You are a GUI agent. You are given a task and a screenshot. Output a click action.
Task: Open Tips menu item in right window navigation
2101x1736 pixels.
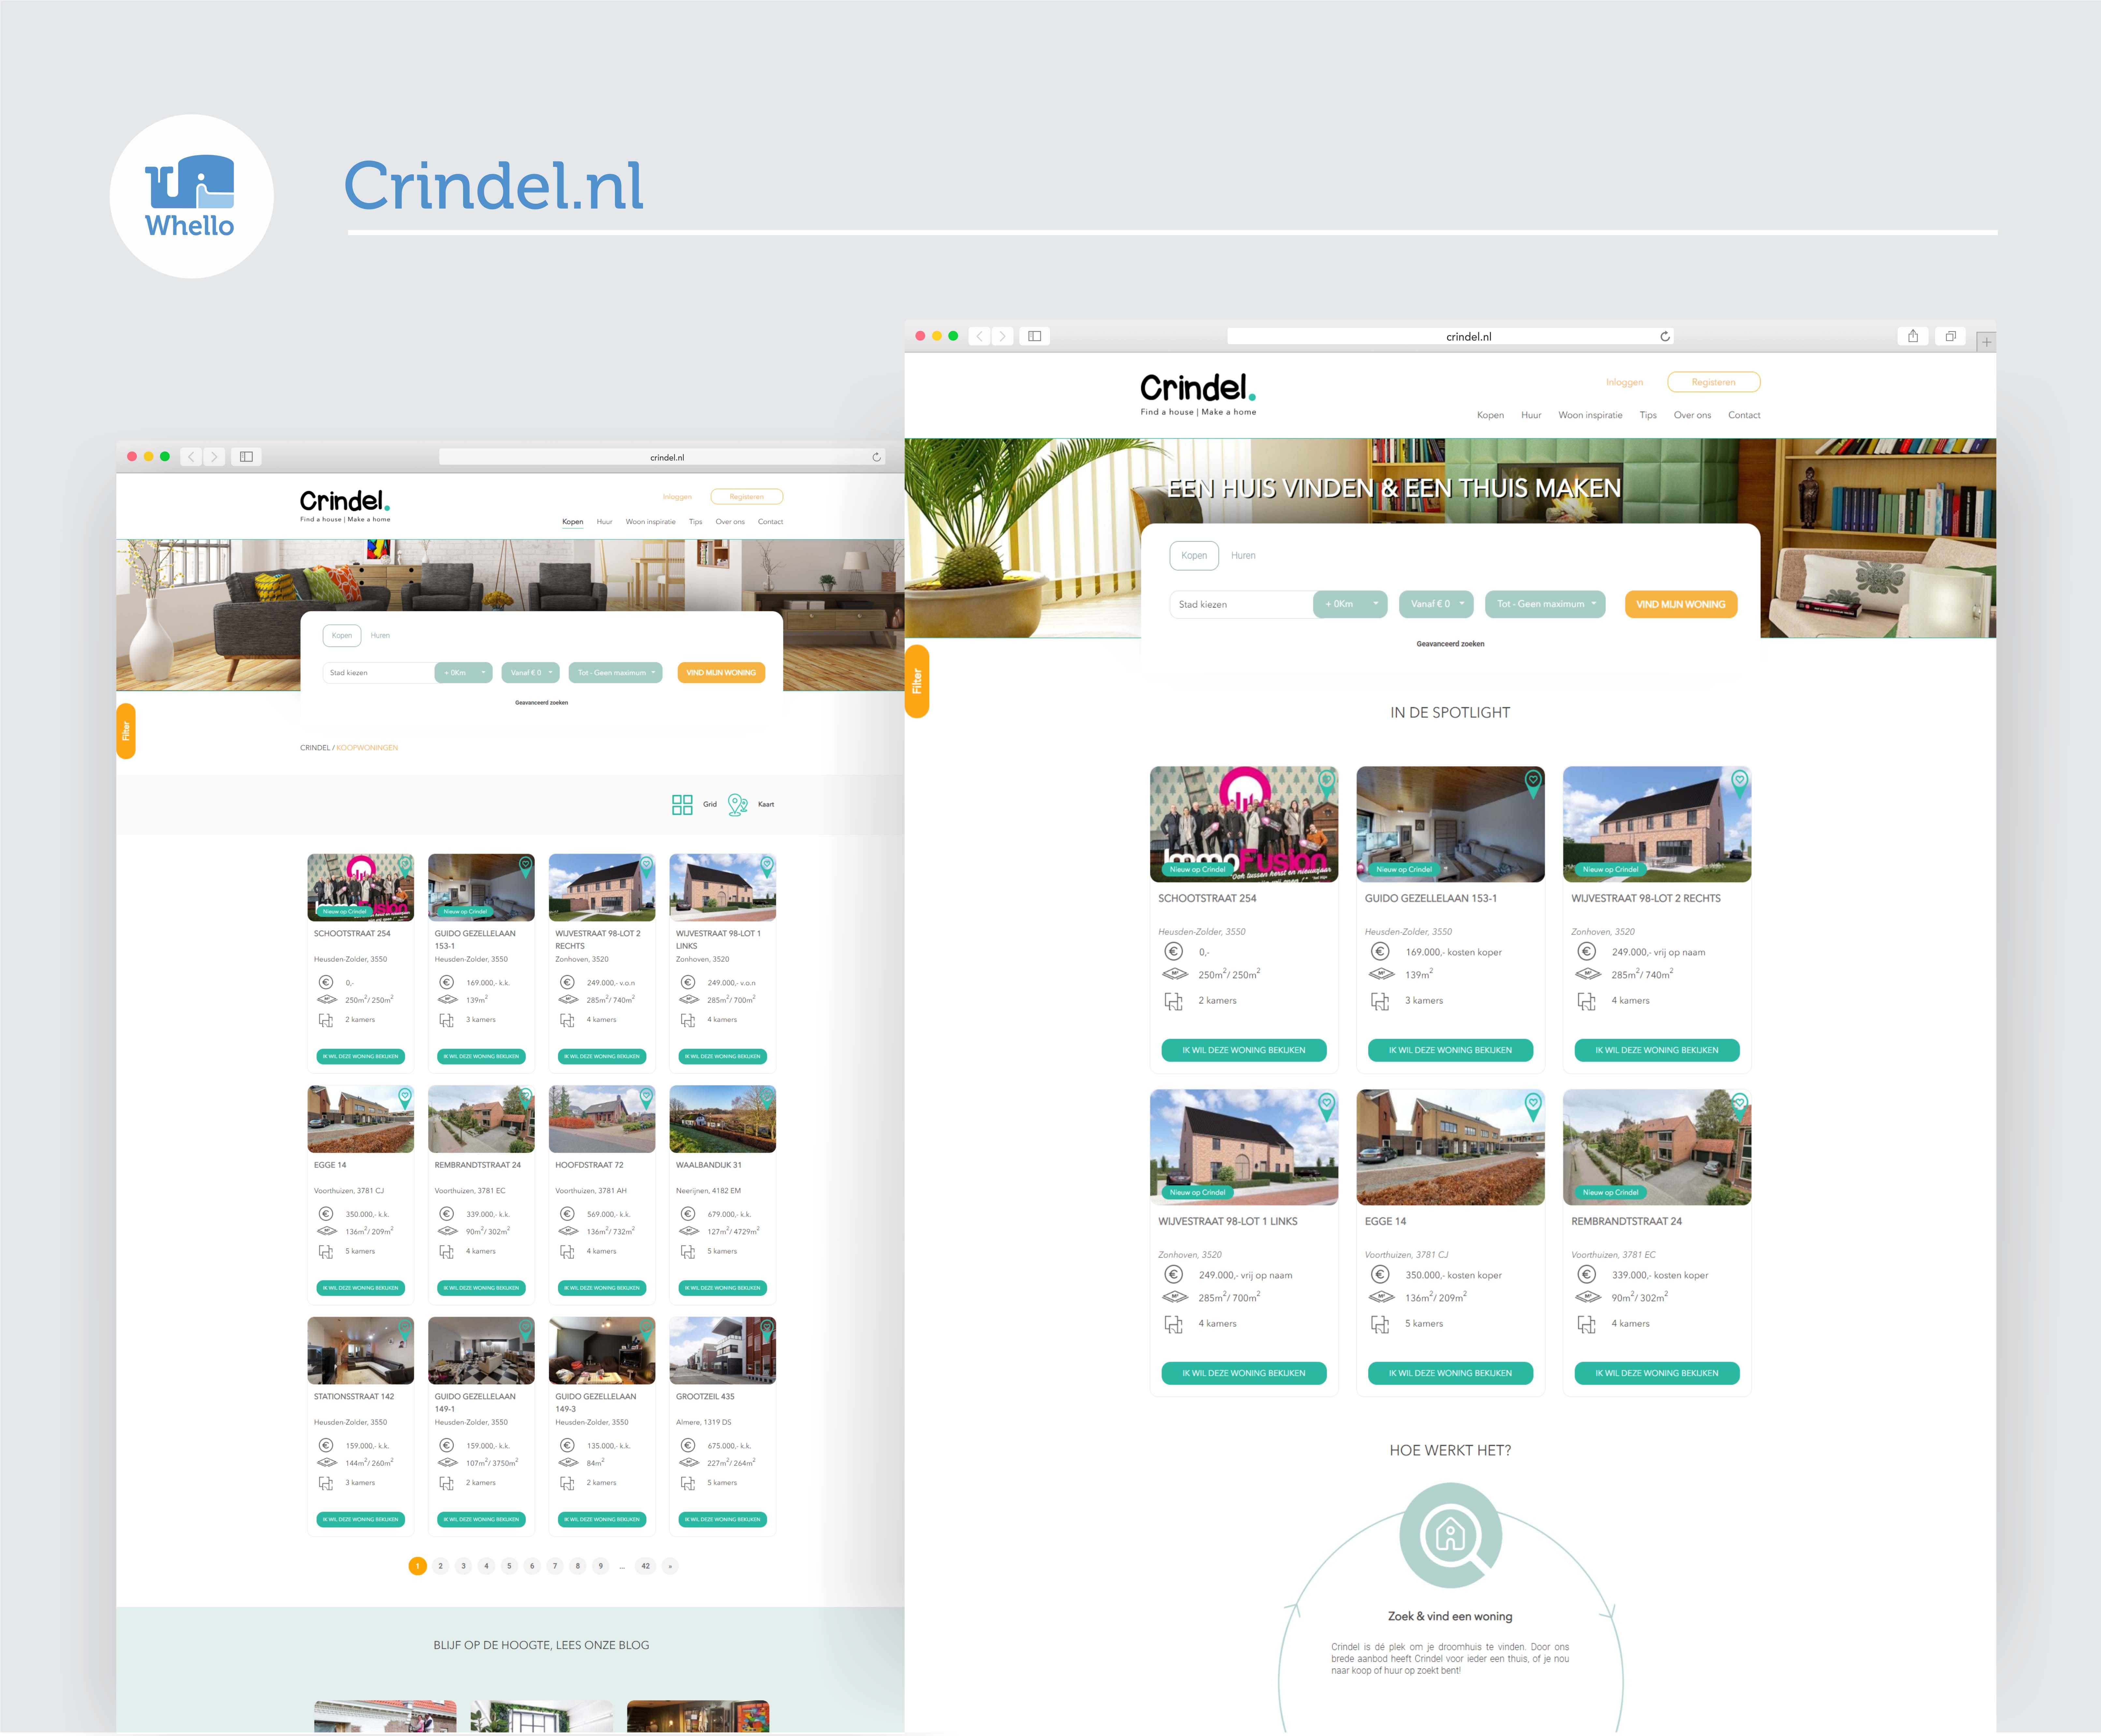(1648, 415)
